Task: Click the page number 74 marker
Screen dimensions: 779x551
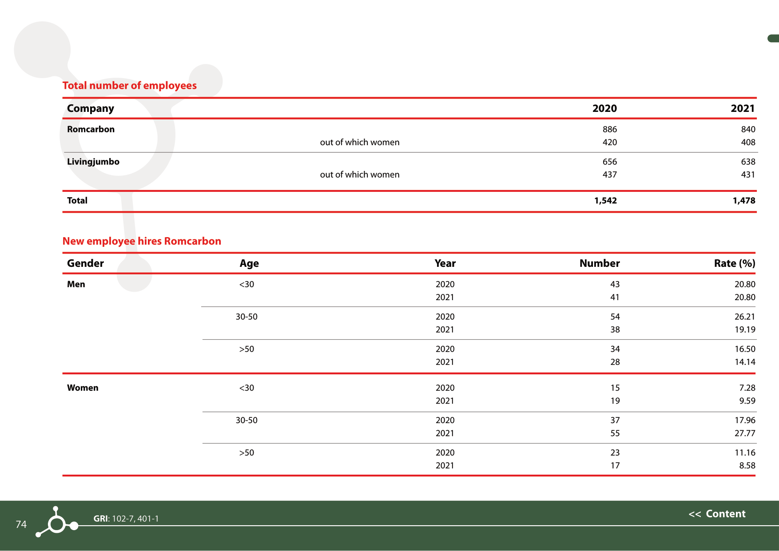Action: [x=20, y=525]
